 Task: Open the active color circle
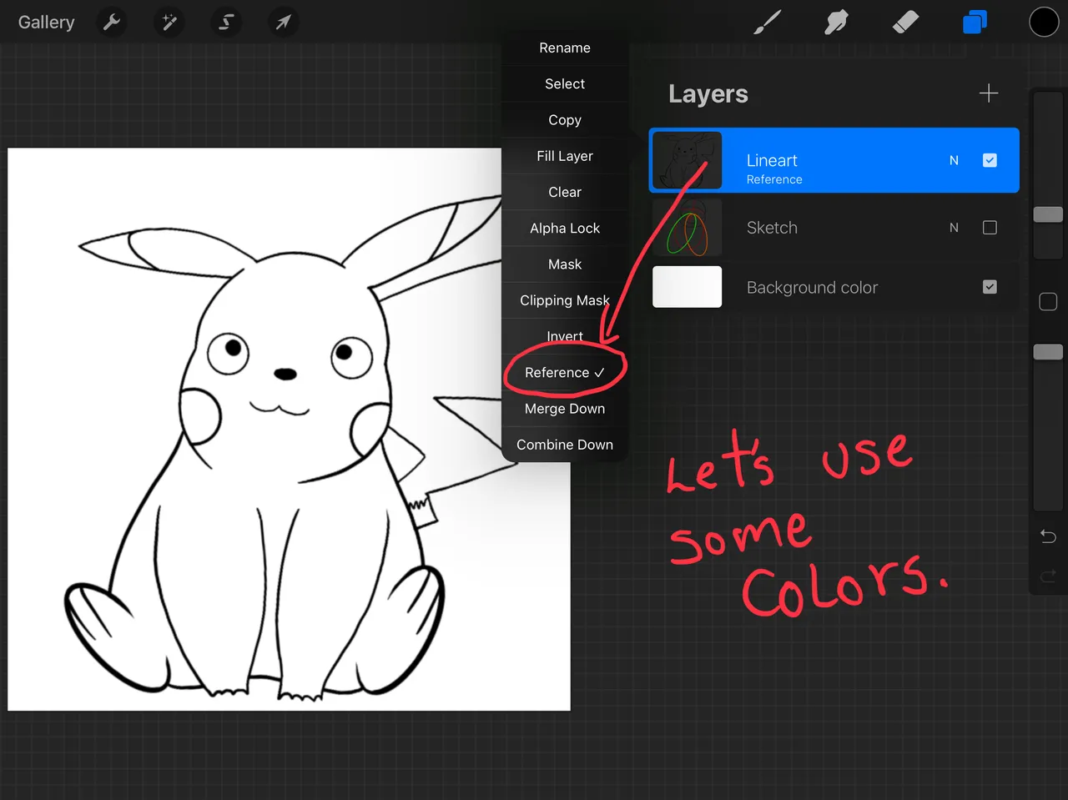point(1044,23)
